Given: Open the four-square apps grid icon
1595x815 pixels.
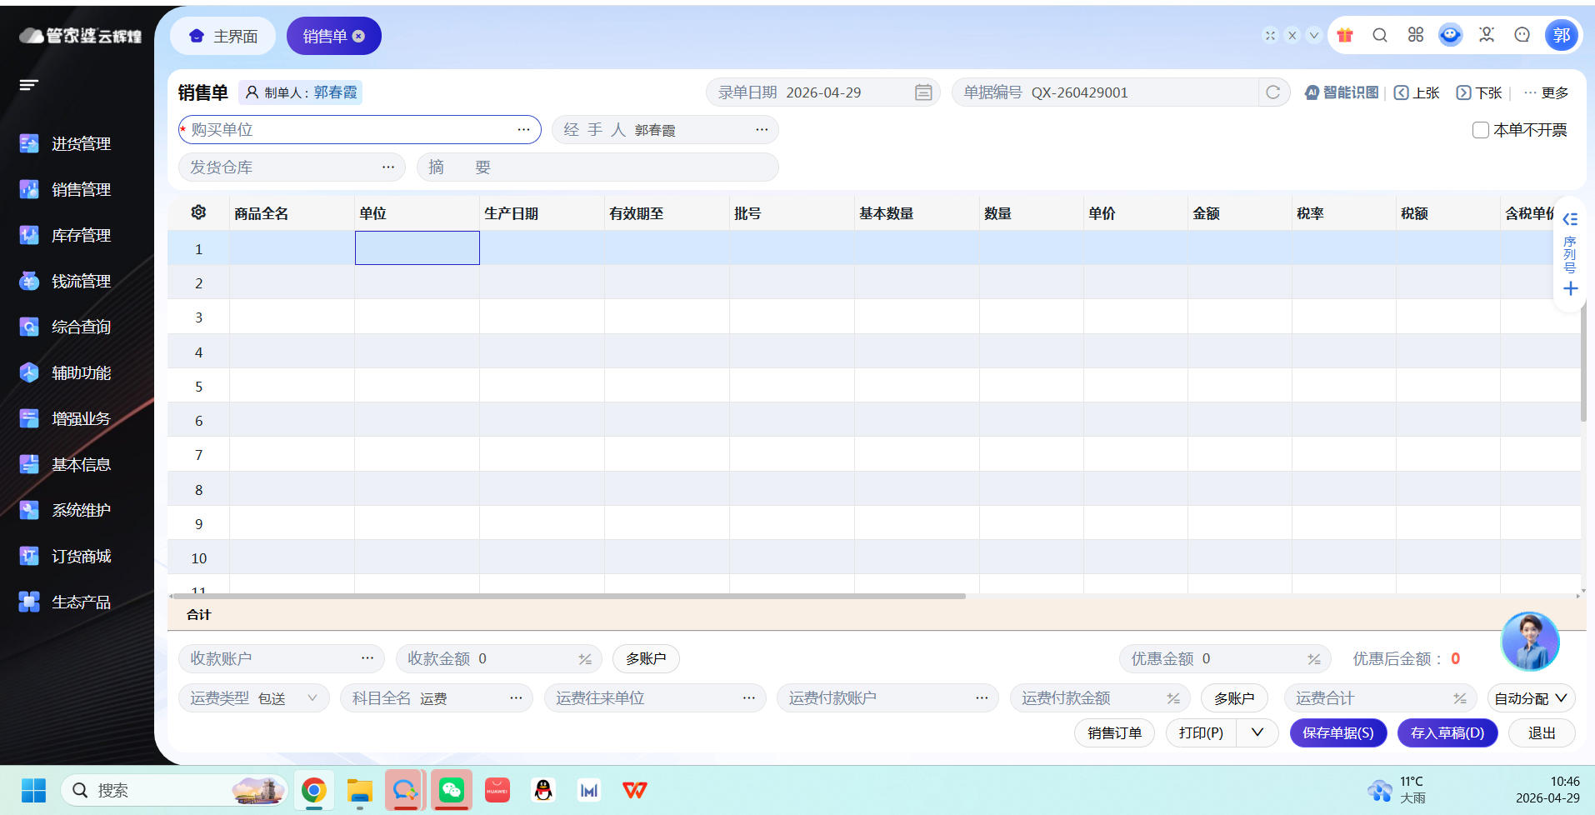Looking at the screenshot, I should 1416,35.
